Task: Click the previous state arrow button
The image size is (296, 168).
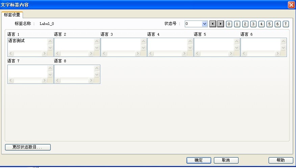Action: tap(213, 24)
